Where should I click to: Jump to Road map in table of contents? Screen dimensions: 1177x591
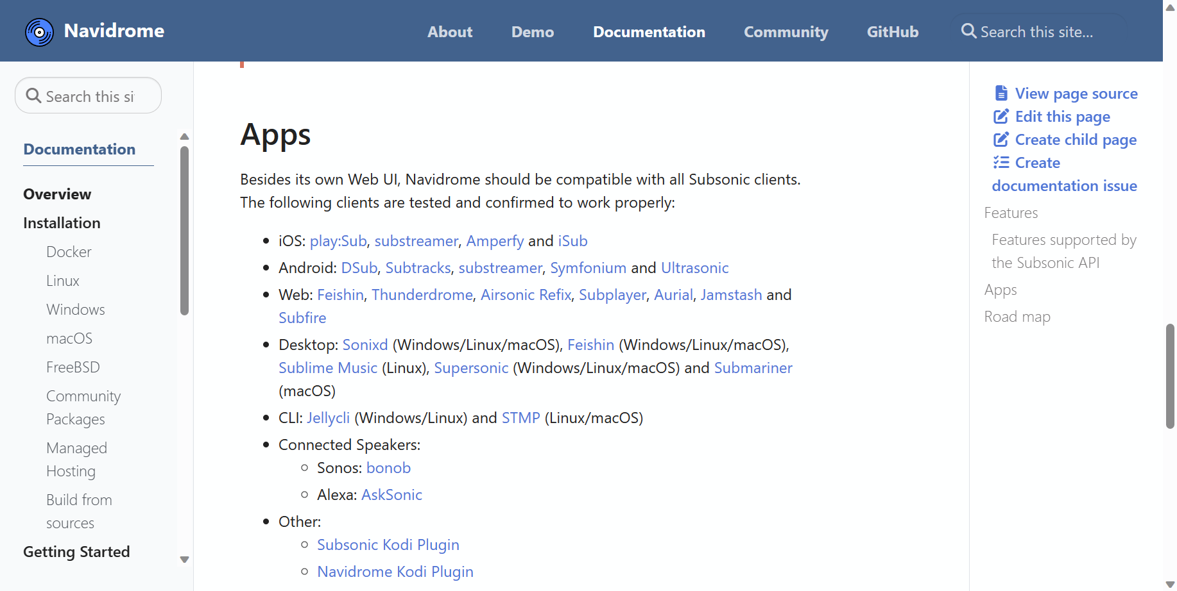pos(1017,317)
